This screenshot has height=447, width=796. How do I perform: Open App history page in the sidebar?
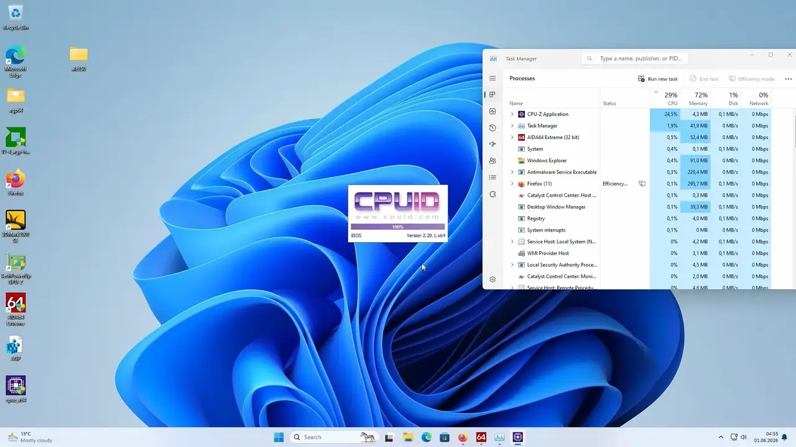[493, 128]
